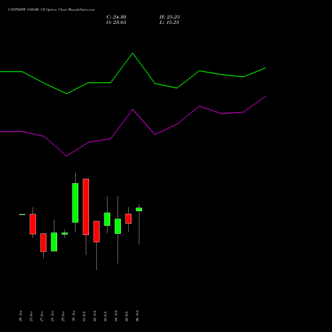Click the tall red candle above 01 Feb
This screenshot has height=332, width=332.
pyautogui.click(x=86, y=207)
